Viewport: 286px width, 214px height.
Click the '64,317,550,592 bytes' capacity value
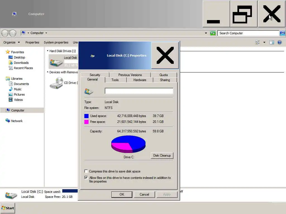click(132, 131)
